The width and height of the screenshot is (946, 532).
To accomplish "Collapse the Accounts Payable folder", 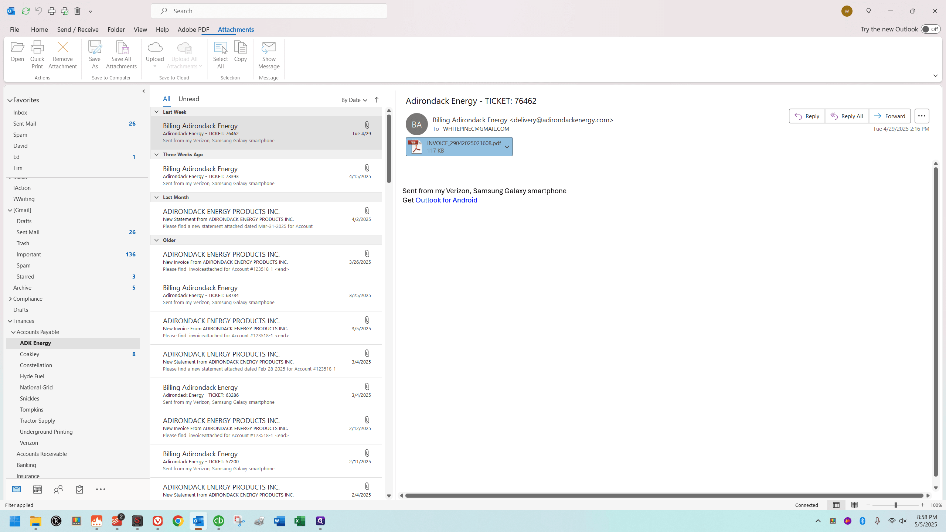I will click(x=13, y=332).
